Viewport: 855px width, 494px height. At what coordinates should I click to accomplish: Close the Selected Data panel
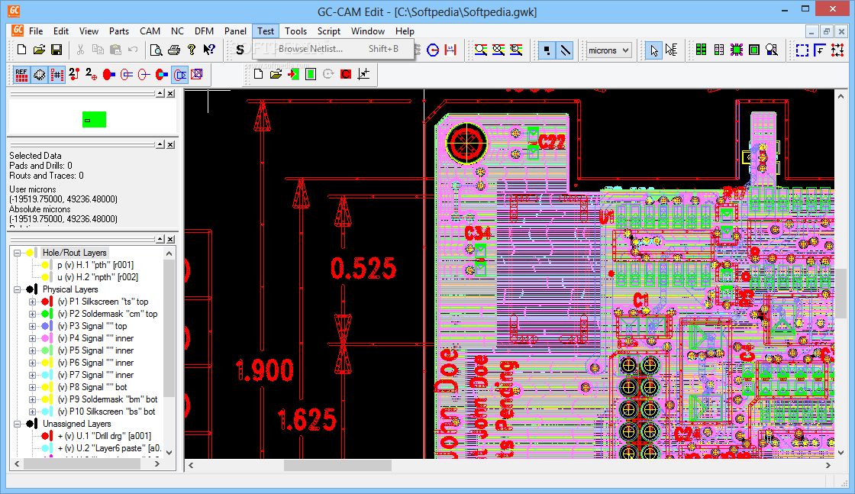[171, 144]
